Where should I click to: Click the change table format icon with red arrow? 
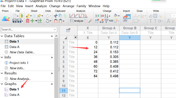point(97,21)
